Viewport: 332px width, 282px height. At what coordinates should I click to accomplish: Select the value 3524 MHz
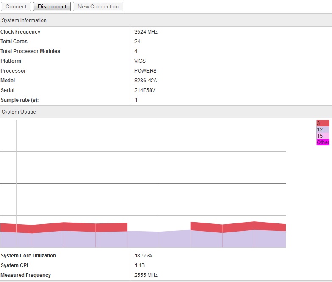[146, 32]
